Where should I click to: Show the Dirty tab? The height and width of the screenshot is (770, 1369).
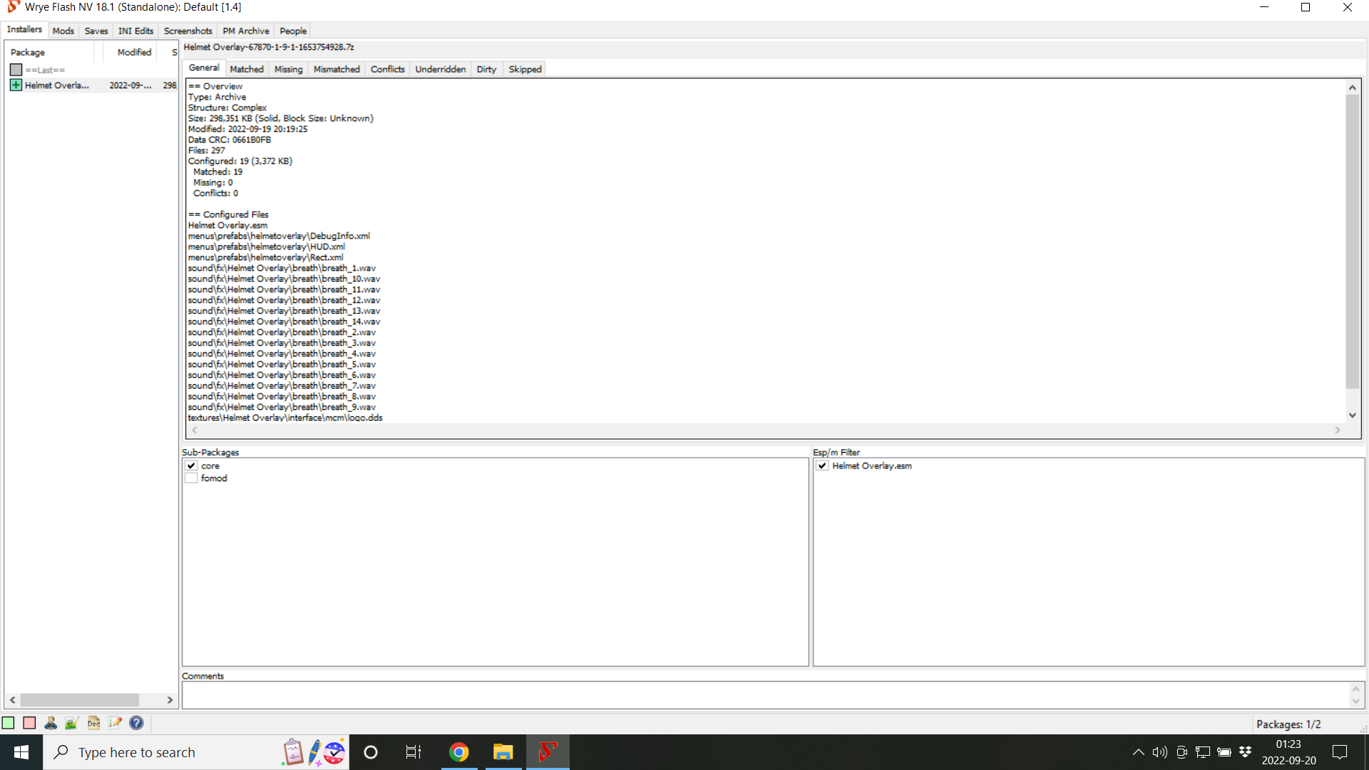(x=486, y=69)
